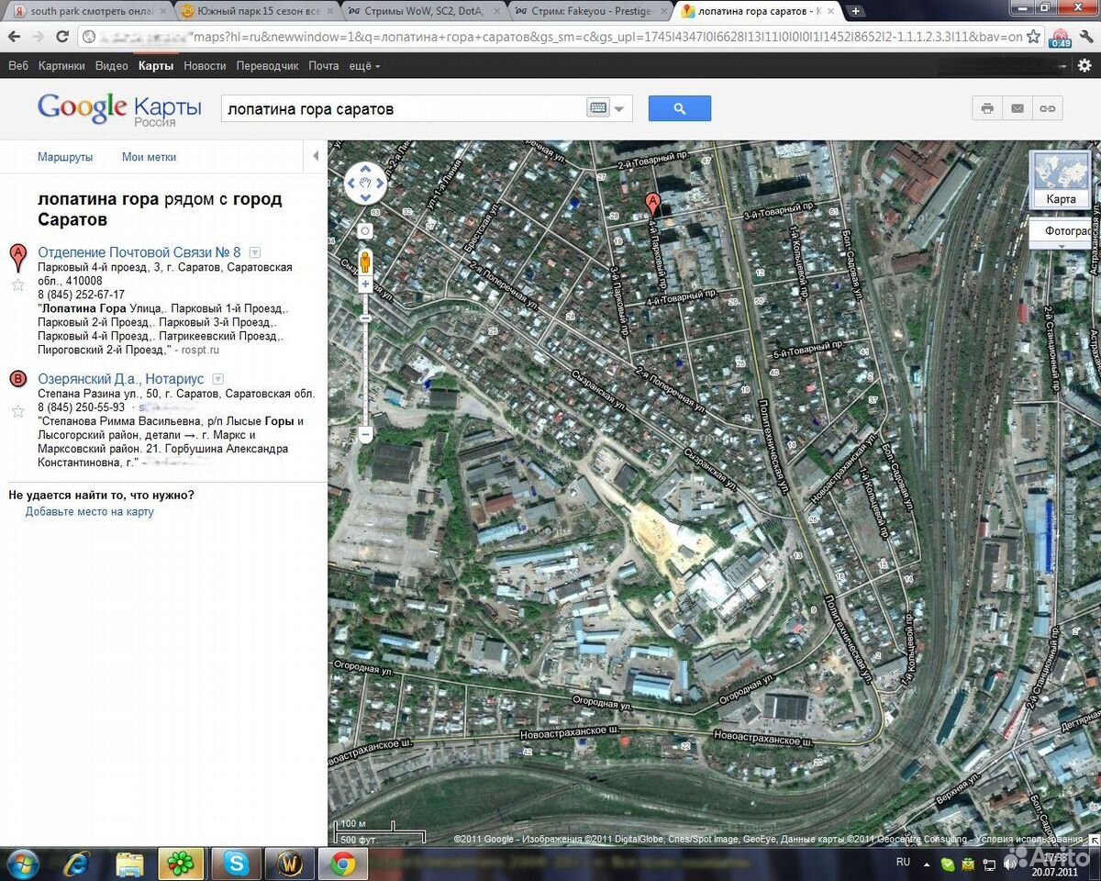Open Картинки in Google top bar

(62, 66)
